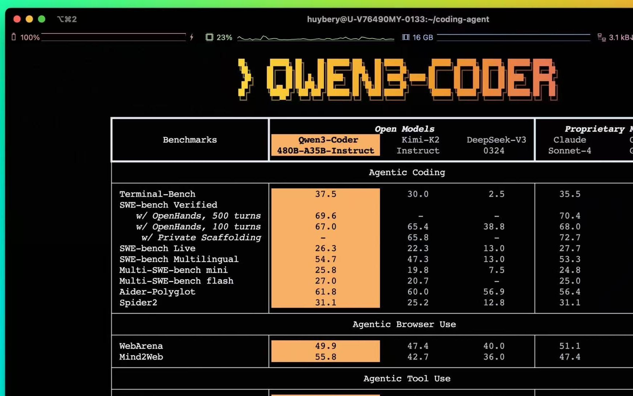Click 'w/ OpenHands, 500 turns' row label
The height and width of the screenshot is (396, 633).
click(x=198, y=216)
